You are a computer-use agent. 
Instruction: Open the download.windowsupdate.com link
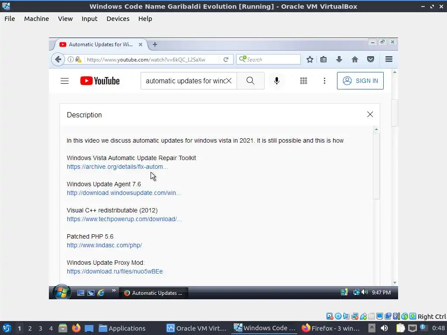[x=124, y=193]
